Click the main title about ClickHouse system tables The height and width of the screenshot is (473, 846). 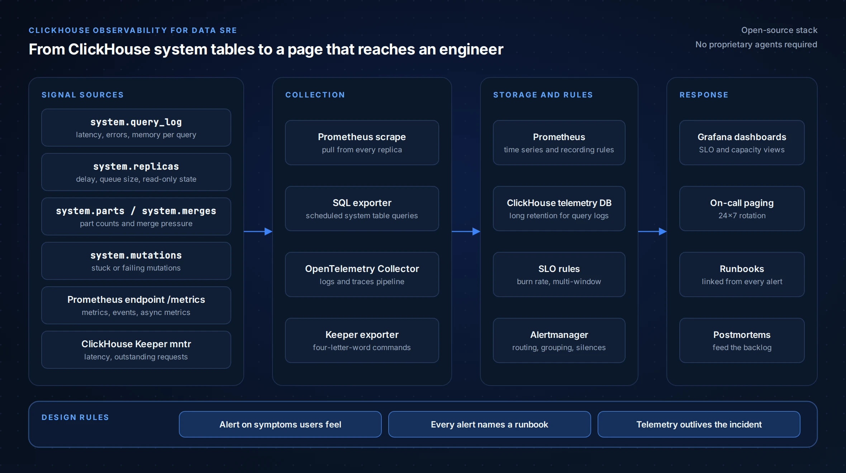click(266, 49)
